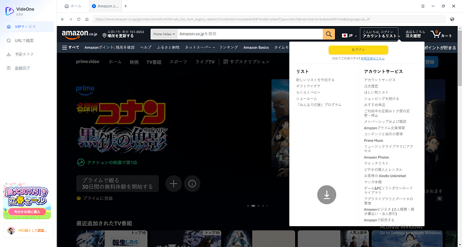462x247 pixels.
Task: Select ホーム in Prime Video nav
Action: click(x=115, y=62)
